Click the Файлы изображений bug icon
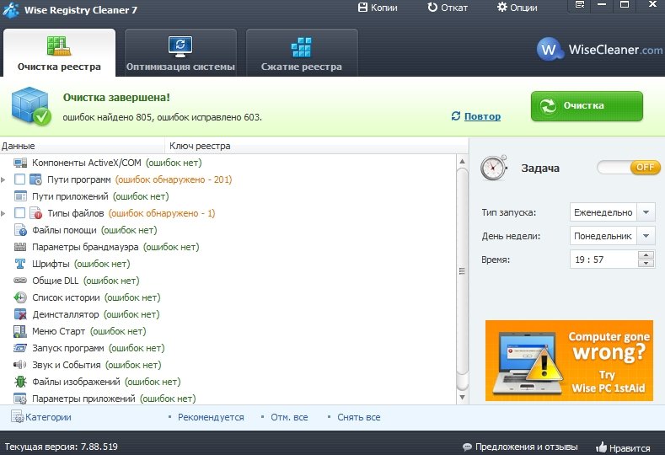This screenshot has height=455, width=665. point(20,382)
